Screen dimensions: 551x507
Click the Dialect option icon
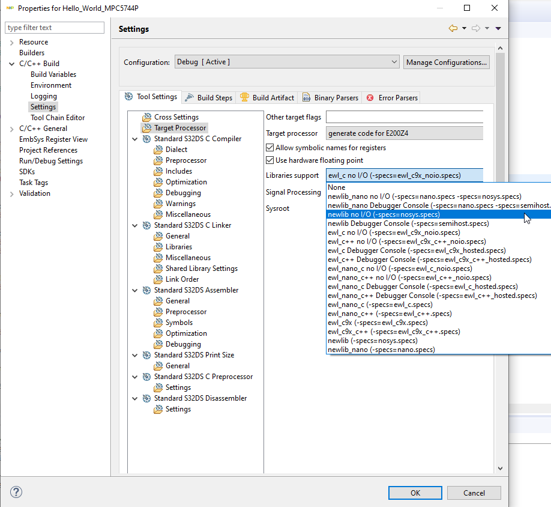[x=158, y=150]
